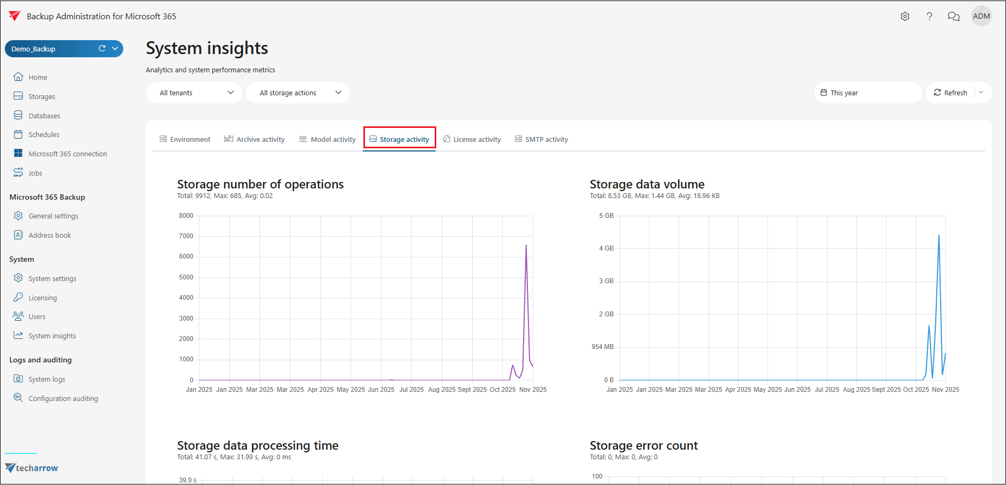
Task: Open the Schedules page
Action: (x=43, y=134)
